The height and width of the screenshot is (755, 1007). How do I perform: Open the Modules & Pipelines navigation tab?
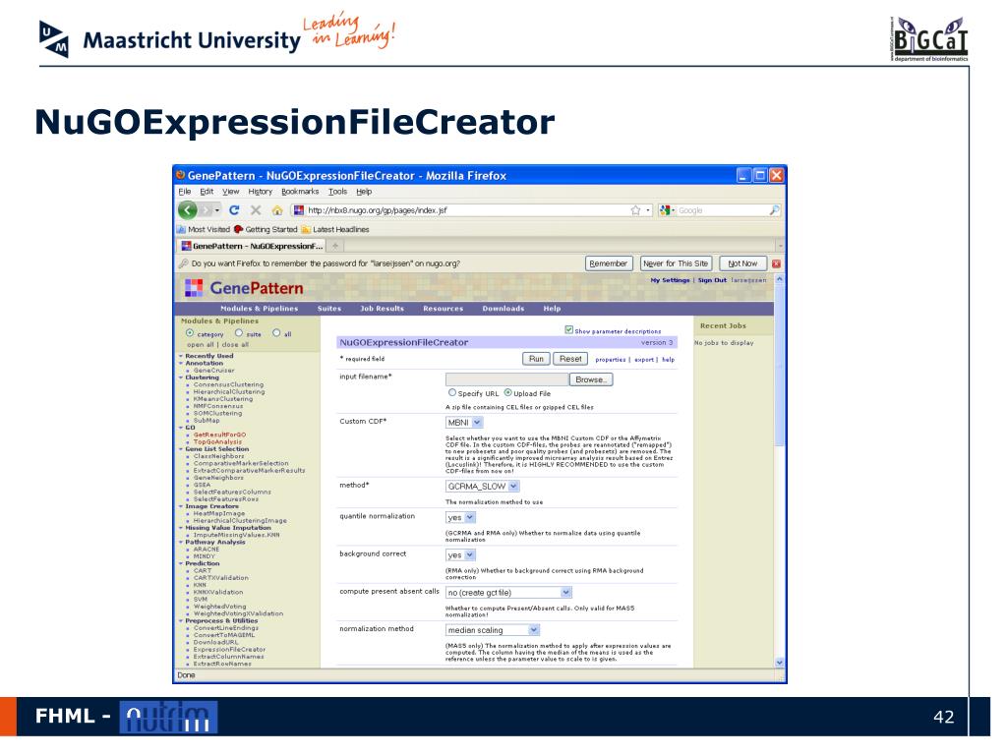tap(259, 309)
